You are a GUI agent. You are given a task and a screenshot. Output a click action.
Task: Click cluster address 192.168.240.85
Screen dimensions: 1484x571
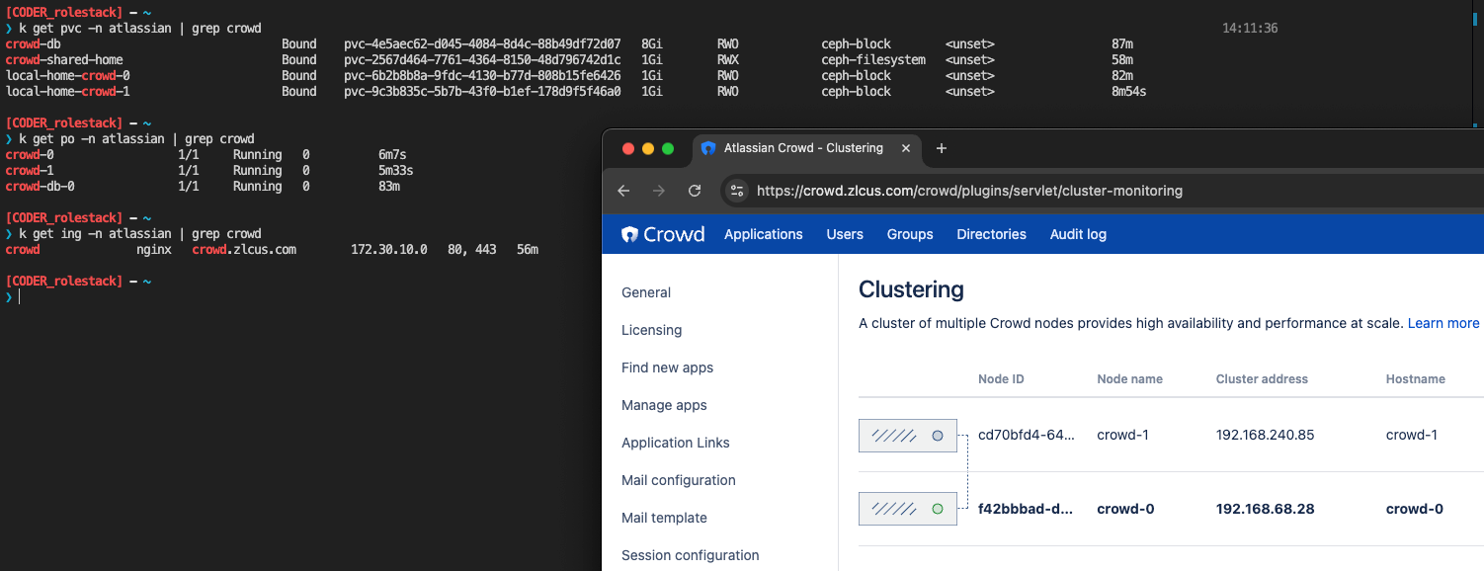pyautogui.click(x=1266, y=435)
